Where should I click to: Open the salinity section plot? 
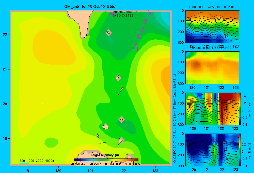[x=212, y=68]
